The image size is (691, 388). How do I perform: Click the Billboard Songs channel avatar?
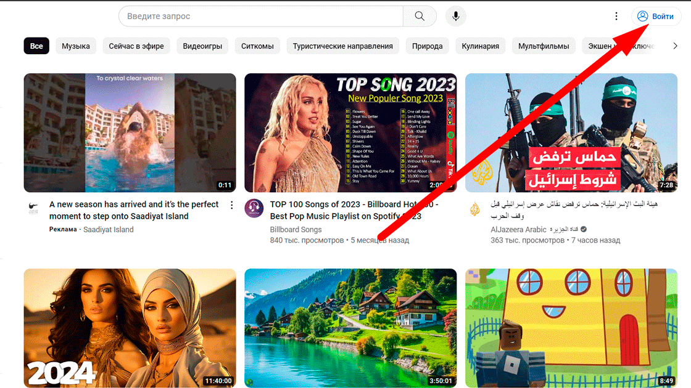(x=254, y=209)
